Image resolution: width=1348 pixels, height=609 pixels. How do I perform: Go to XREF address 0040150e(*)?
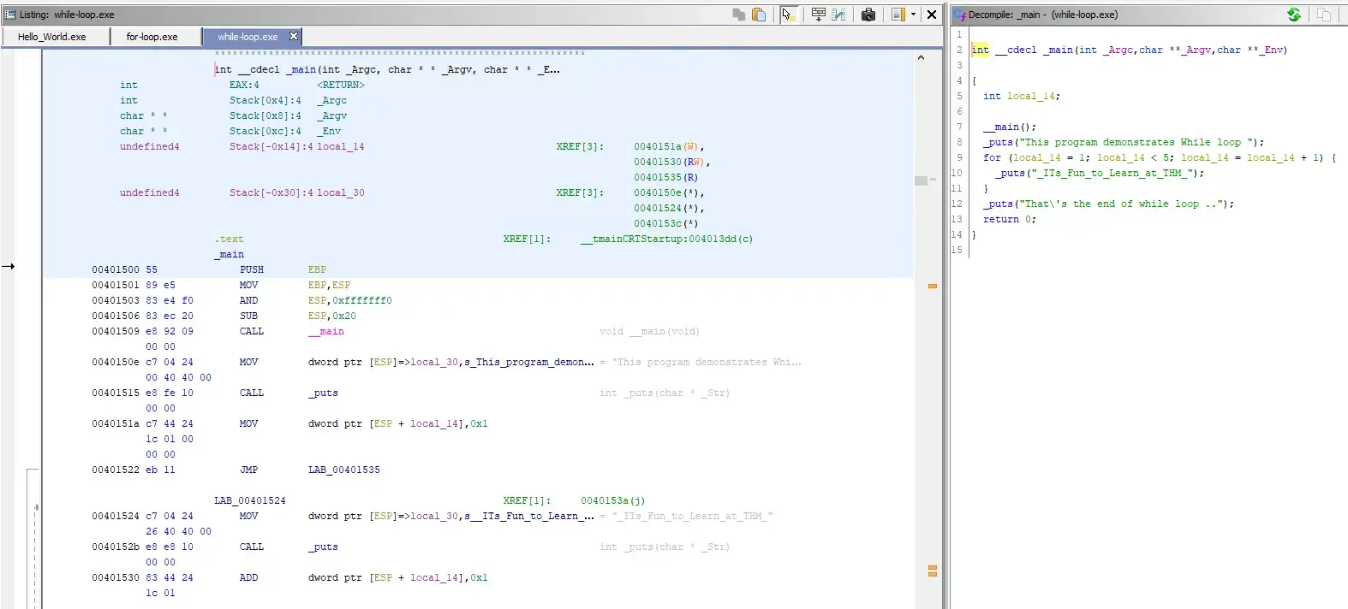point(669,192)
